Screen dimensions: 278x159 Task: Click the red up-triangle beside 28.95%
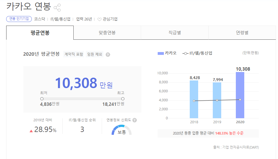(x=31, y=131)
